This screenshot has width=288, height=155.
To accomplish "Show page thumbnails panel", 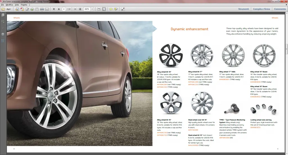I will coord(3,15).
